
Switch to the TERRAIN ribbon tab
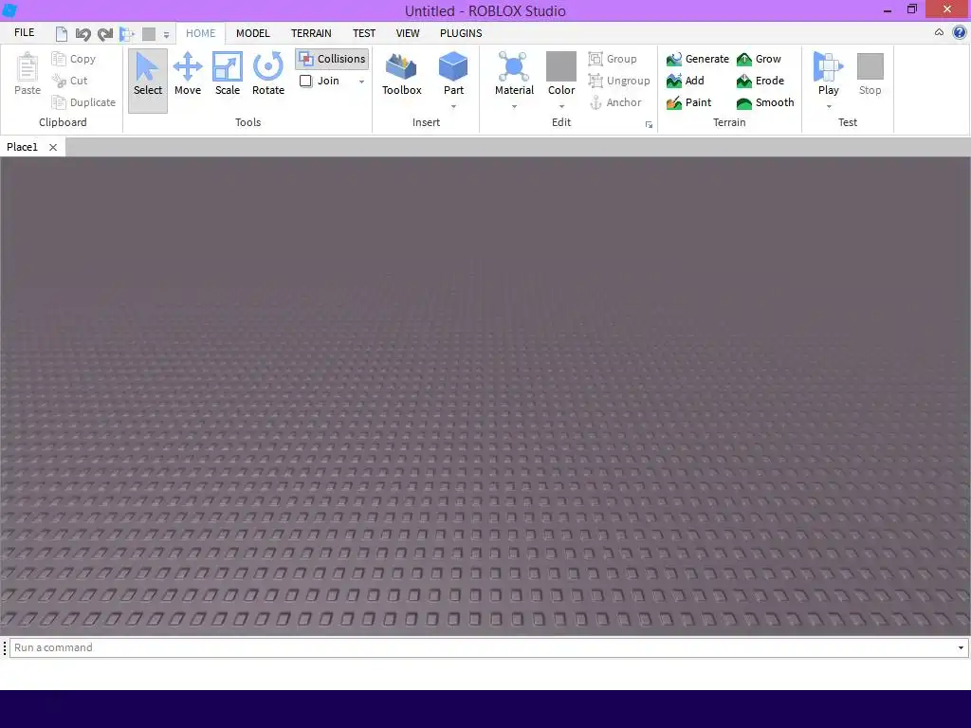(x=311, y=33)
